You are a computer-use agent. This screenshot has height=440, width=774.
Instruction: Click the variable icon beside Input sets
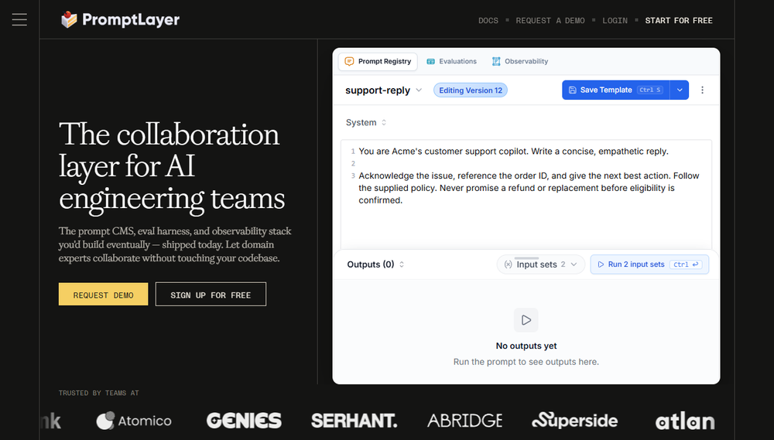click(x=508, y=264)
